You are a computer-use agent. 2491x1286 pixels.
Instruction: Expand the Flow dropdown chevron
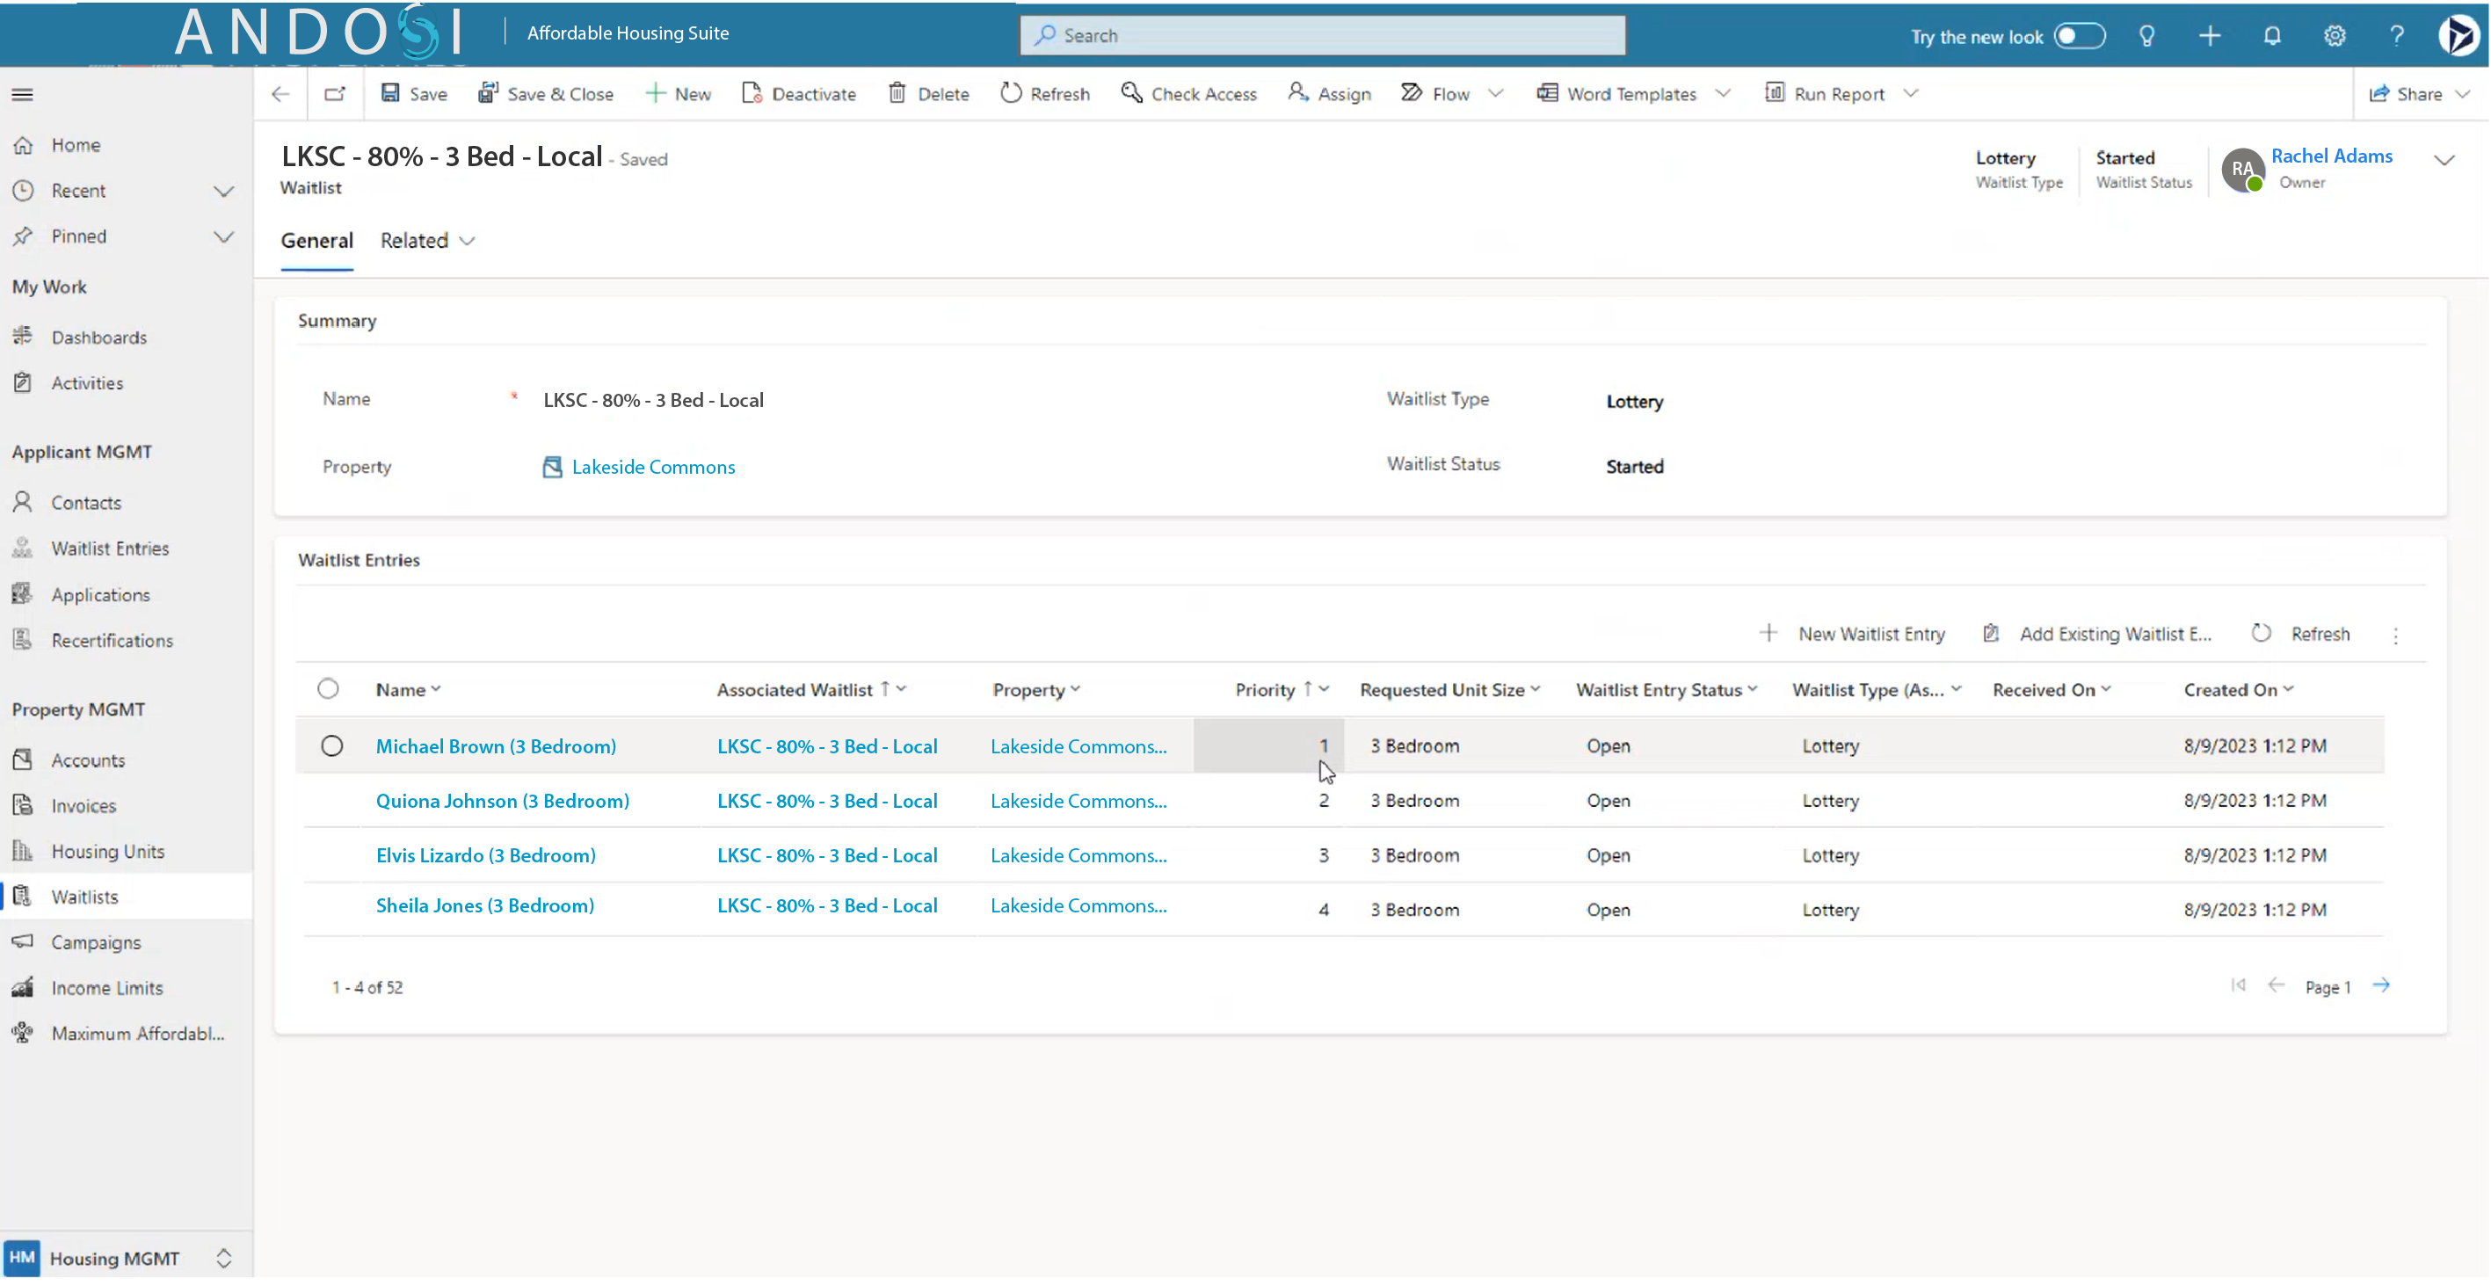point(1496,93)
